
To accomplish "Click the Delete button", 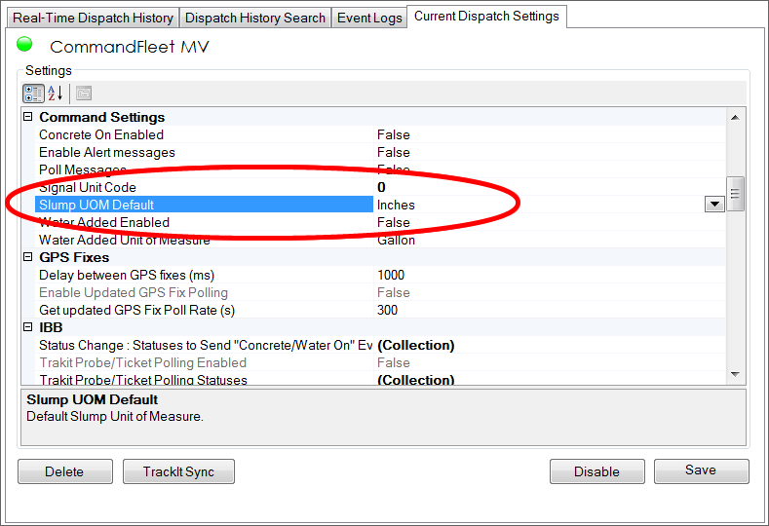I will tap(64, 471).
